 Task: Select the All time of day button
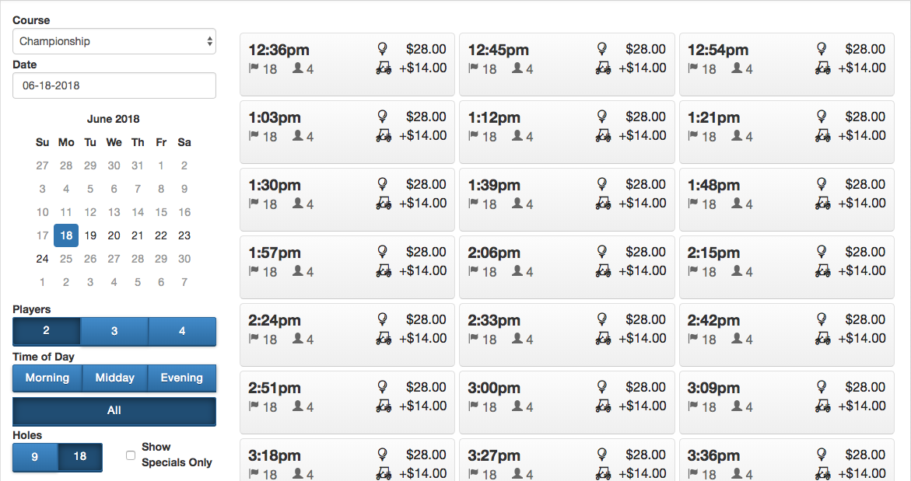click(x=114, y=411)
